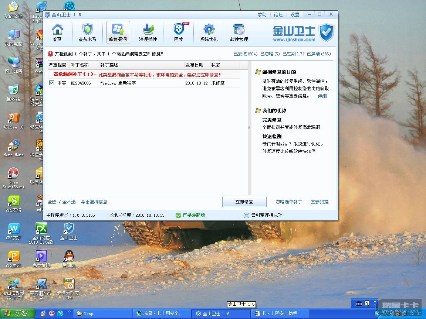The image size is (426, 319).
Task: Show 已屏蔽 (386) blocked patches
Action: [319, 54]
